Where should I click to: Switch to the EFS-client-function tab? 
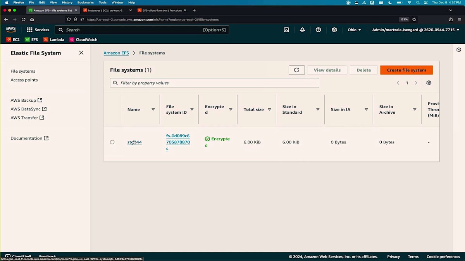point(162,10)
